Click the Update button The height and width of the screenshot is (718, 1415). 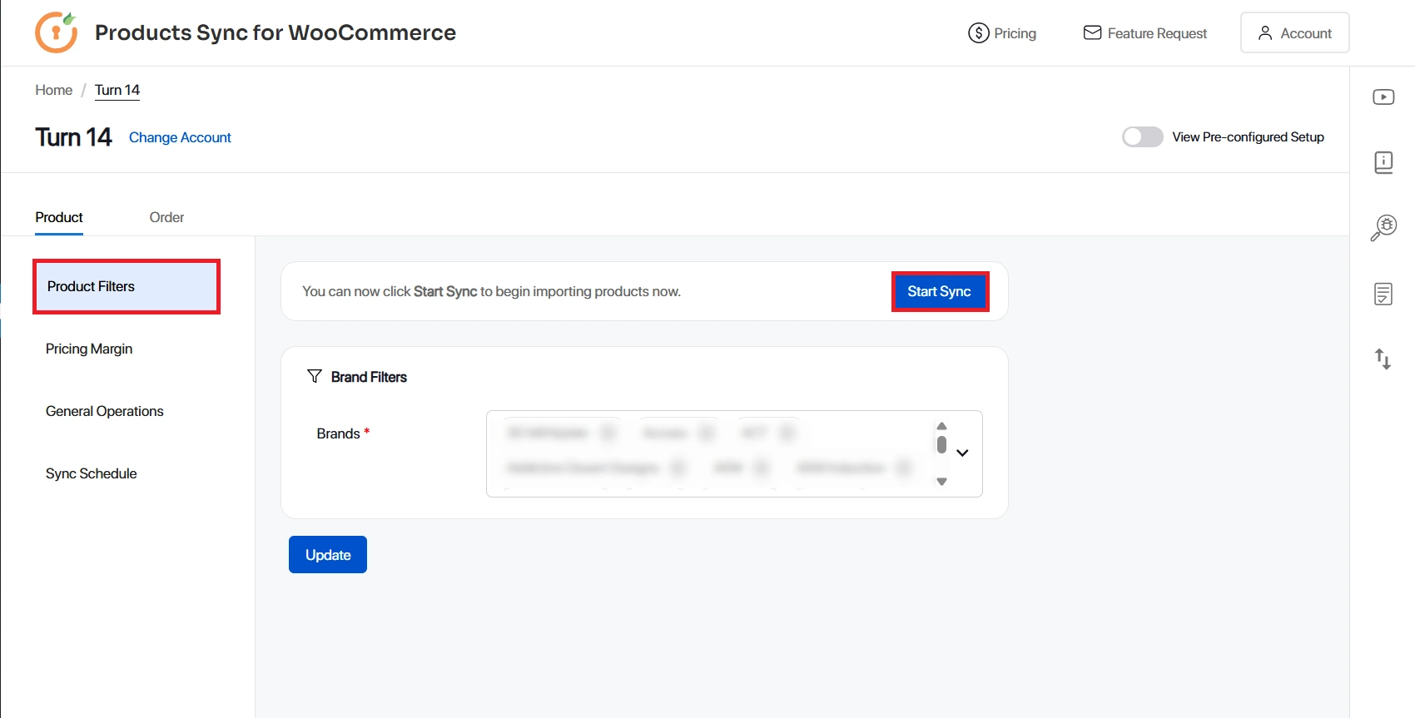tap(328, 555)
